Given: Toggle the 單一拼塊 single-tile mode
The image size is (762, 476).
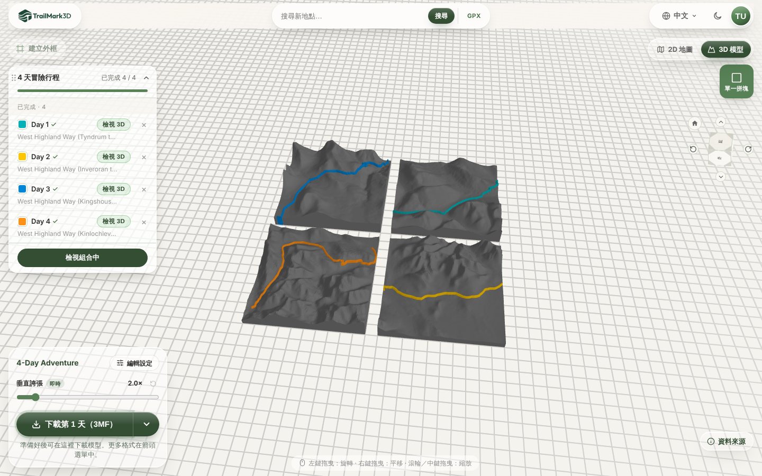Looking at the screenshot, I should pos(736,81).
